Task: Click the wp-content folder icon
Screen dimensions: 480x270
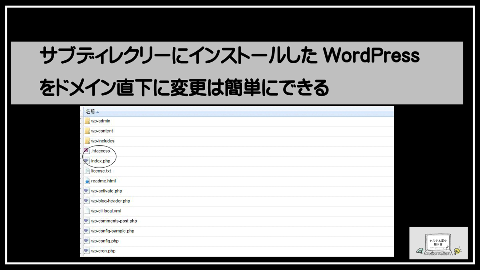Action: pos(87,131)
